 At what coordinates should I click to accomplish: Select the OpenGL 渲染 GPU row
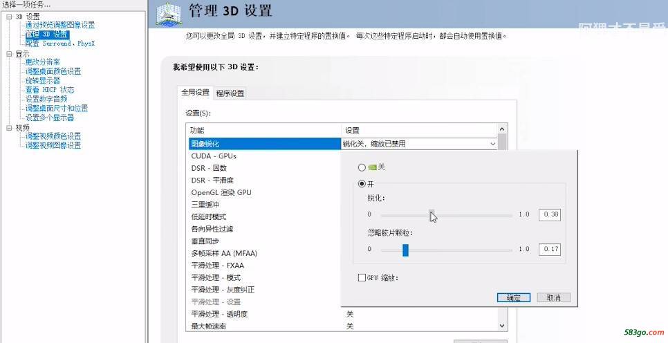pos(264,192)
